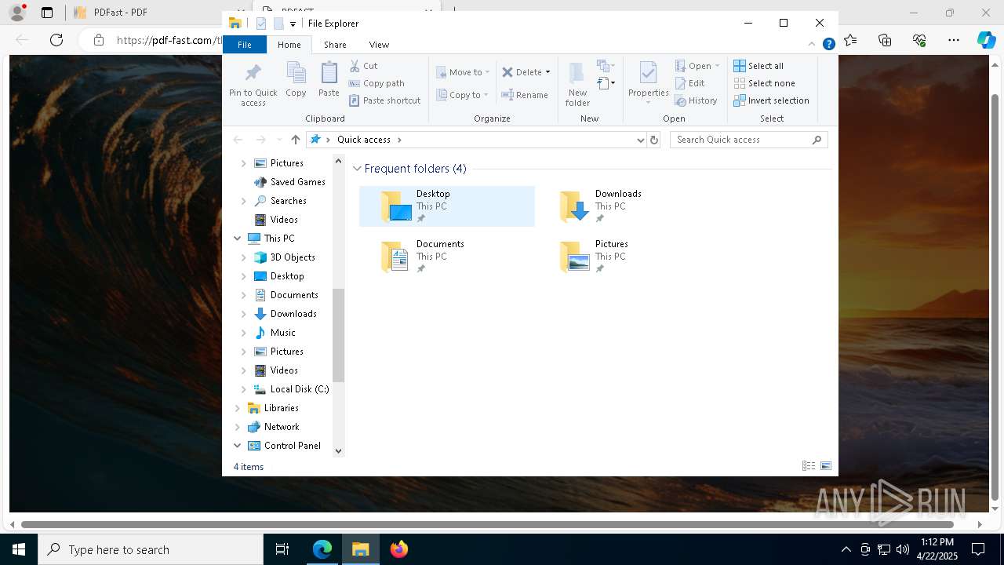Image resolution: width=1004 pixels, height=565 pixels.
Task: Open address bar history dropdown
Action: (640, 140)
